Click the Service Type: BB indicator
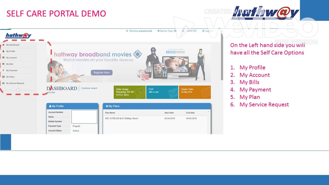 [x=167, y=31]
